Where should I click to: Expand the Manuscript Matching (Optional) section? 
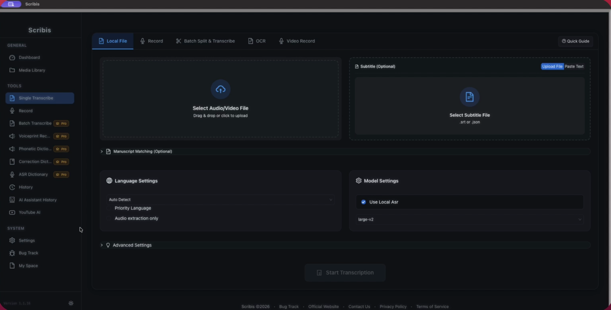point(345,151)
